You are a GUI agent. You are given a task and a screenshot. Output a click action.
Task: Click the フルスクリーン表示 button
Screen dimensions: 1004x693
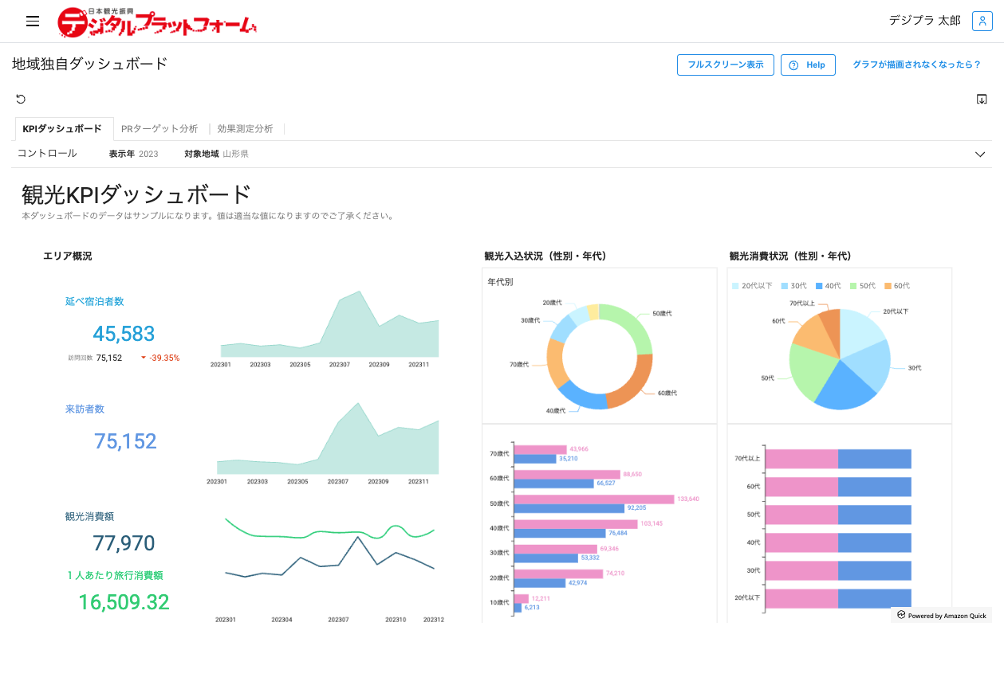pyautogui.click(x=726, y=65)
